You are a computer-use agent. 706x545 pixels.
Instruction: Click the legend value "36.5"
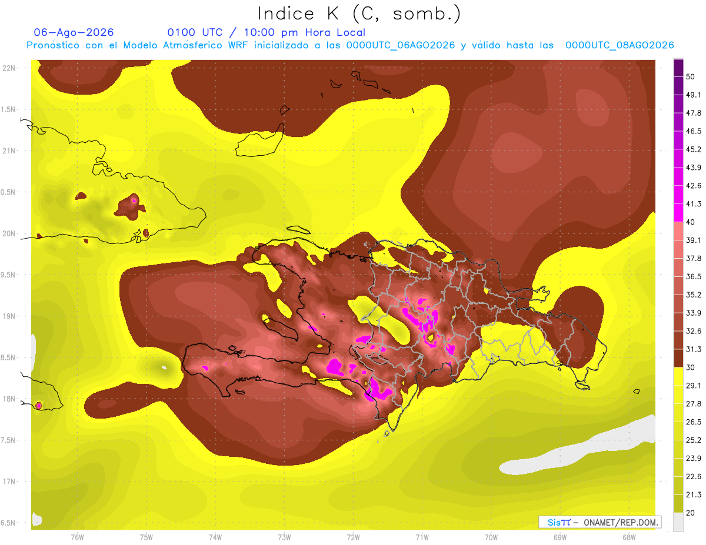click(694, 276)
